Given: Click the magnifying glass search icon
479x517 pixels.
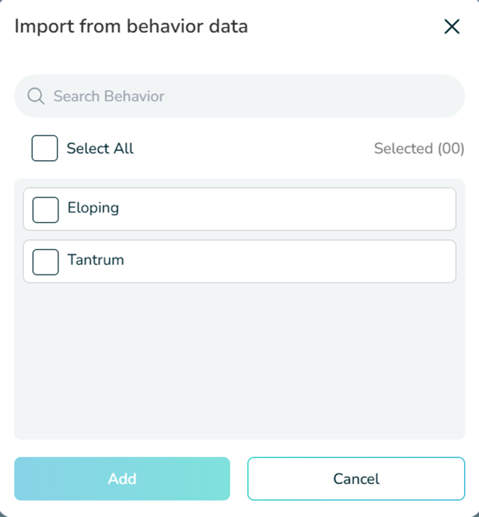Looking at the screenshot, I should [x=35, y=96].
